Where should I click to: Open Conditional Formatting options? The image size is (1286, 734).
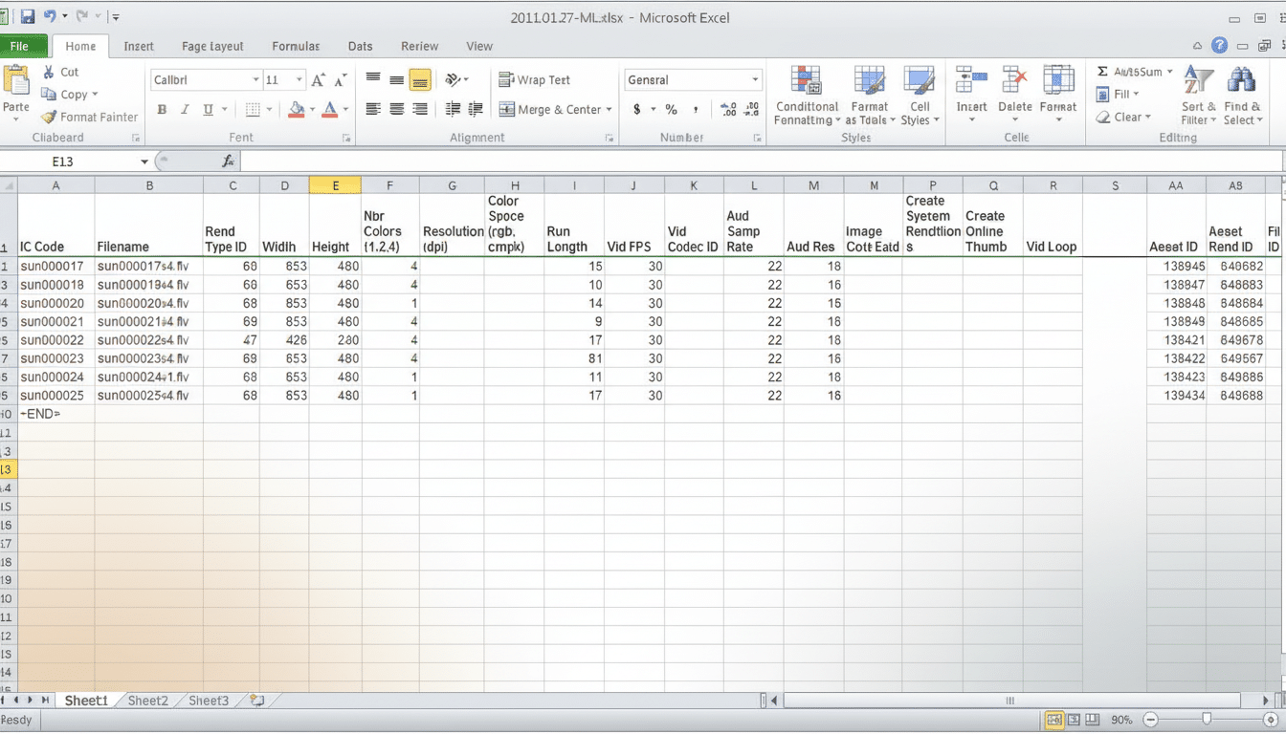tap(806, 96)
